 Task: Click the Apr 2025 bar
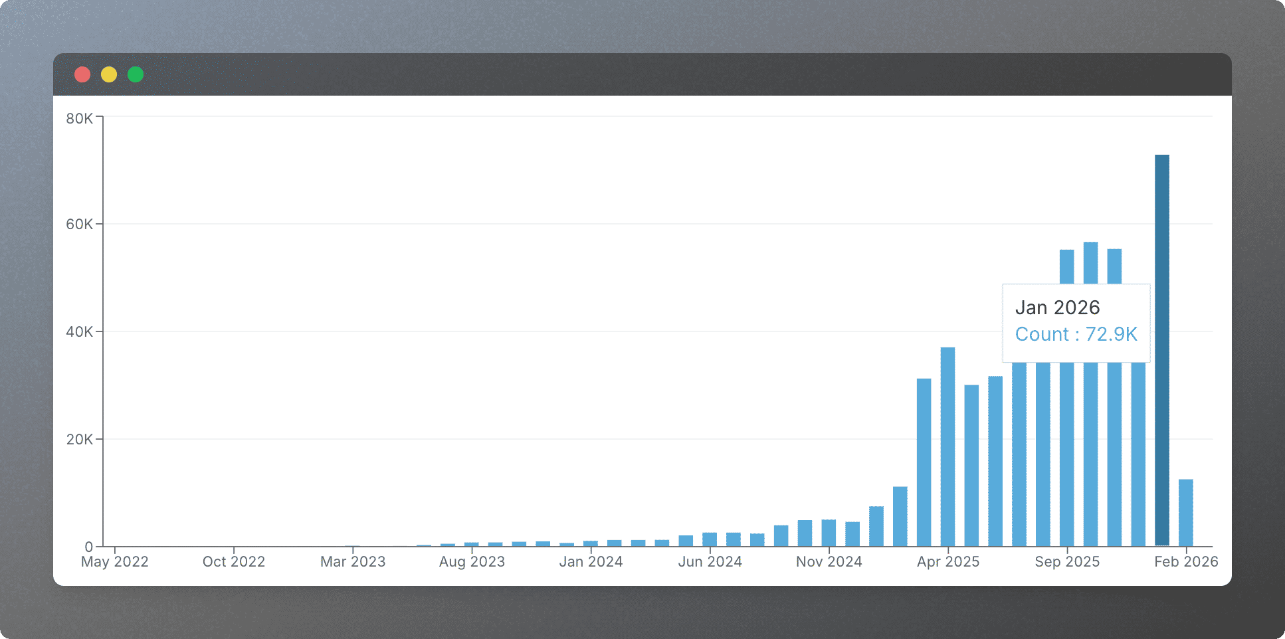click(947, 446)
